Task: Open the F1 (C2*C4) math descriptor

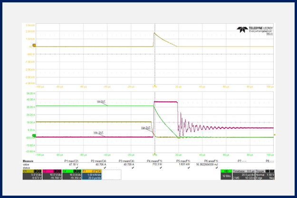Action: pos(91,175)
